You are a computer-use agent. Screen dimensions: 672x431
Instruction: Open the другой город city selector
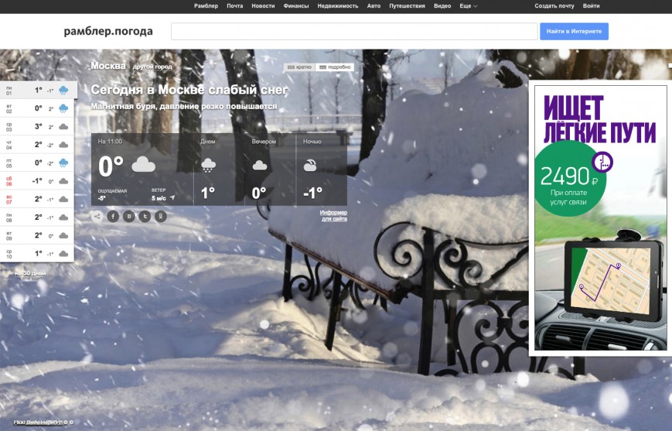[152, 67]
